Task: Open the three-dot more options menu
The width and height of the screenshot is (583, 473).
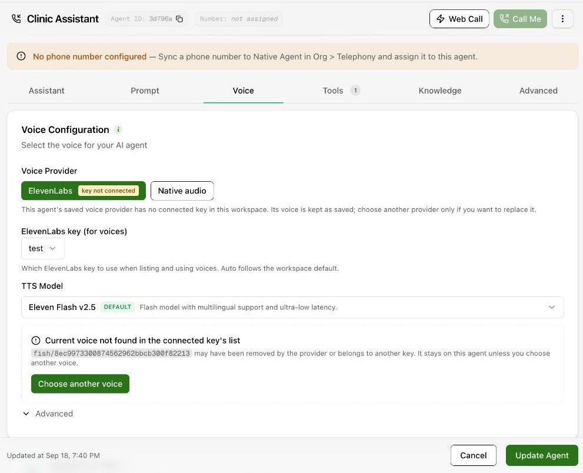Action: [x=562, y=19]
